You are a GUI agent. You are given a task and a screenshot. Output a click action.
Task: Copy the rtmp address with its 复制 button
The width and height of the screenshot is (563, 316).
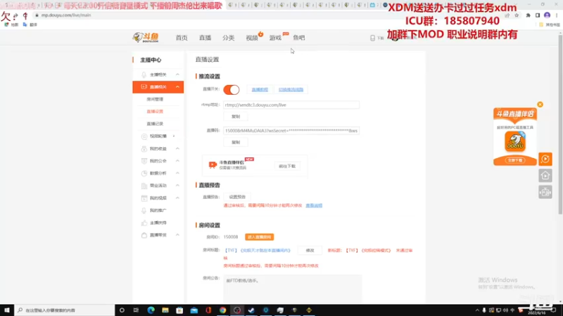[x=236, y=117]
